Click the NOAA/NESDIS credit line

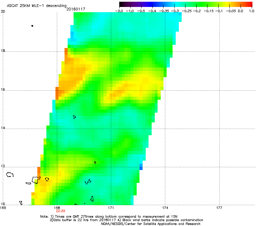coord(151,224)
